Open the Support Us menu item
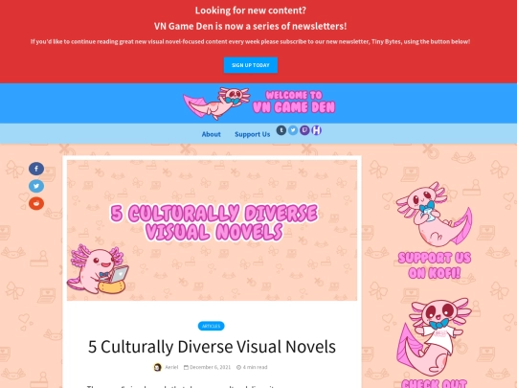The image size is (517, 388). point(252,134)
